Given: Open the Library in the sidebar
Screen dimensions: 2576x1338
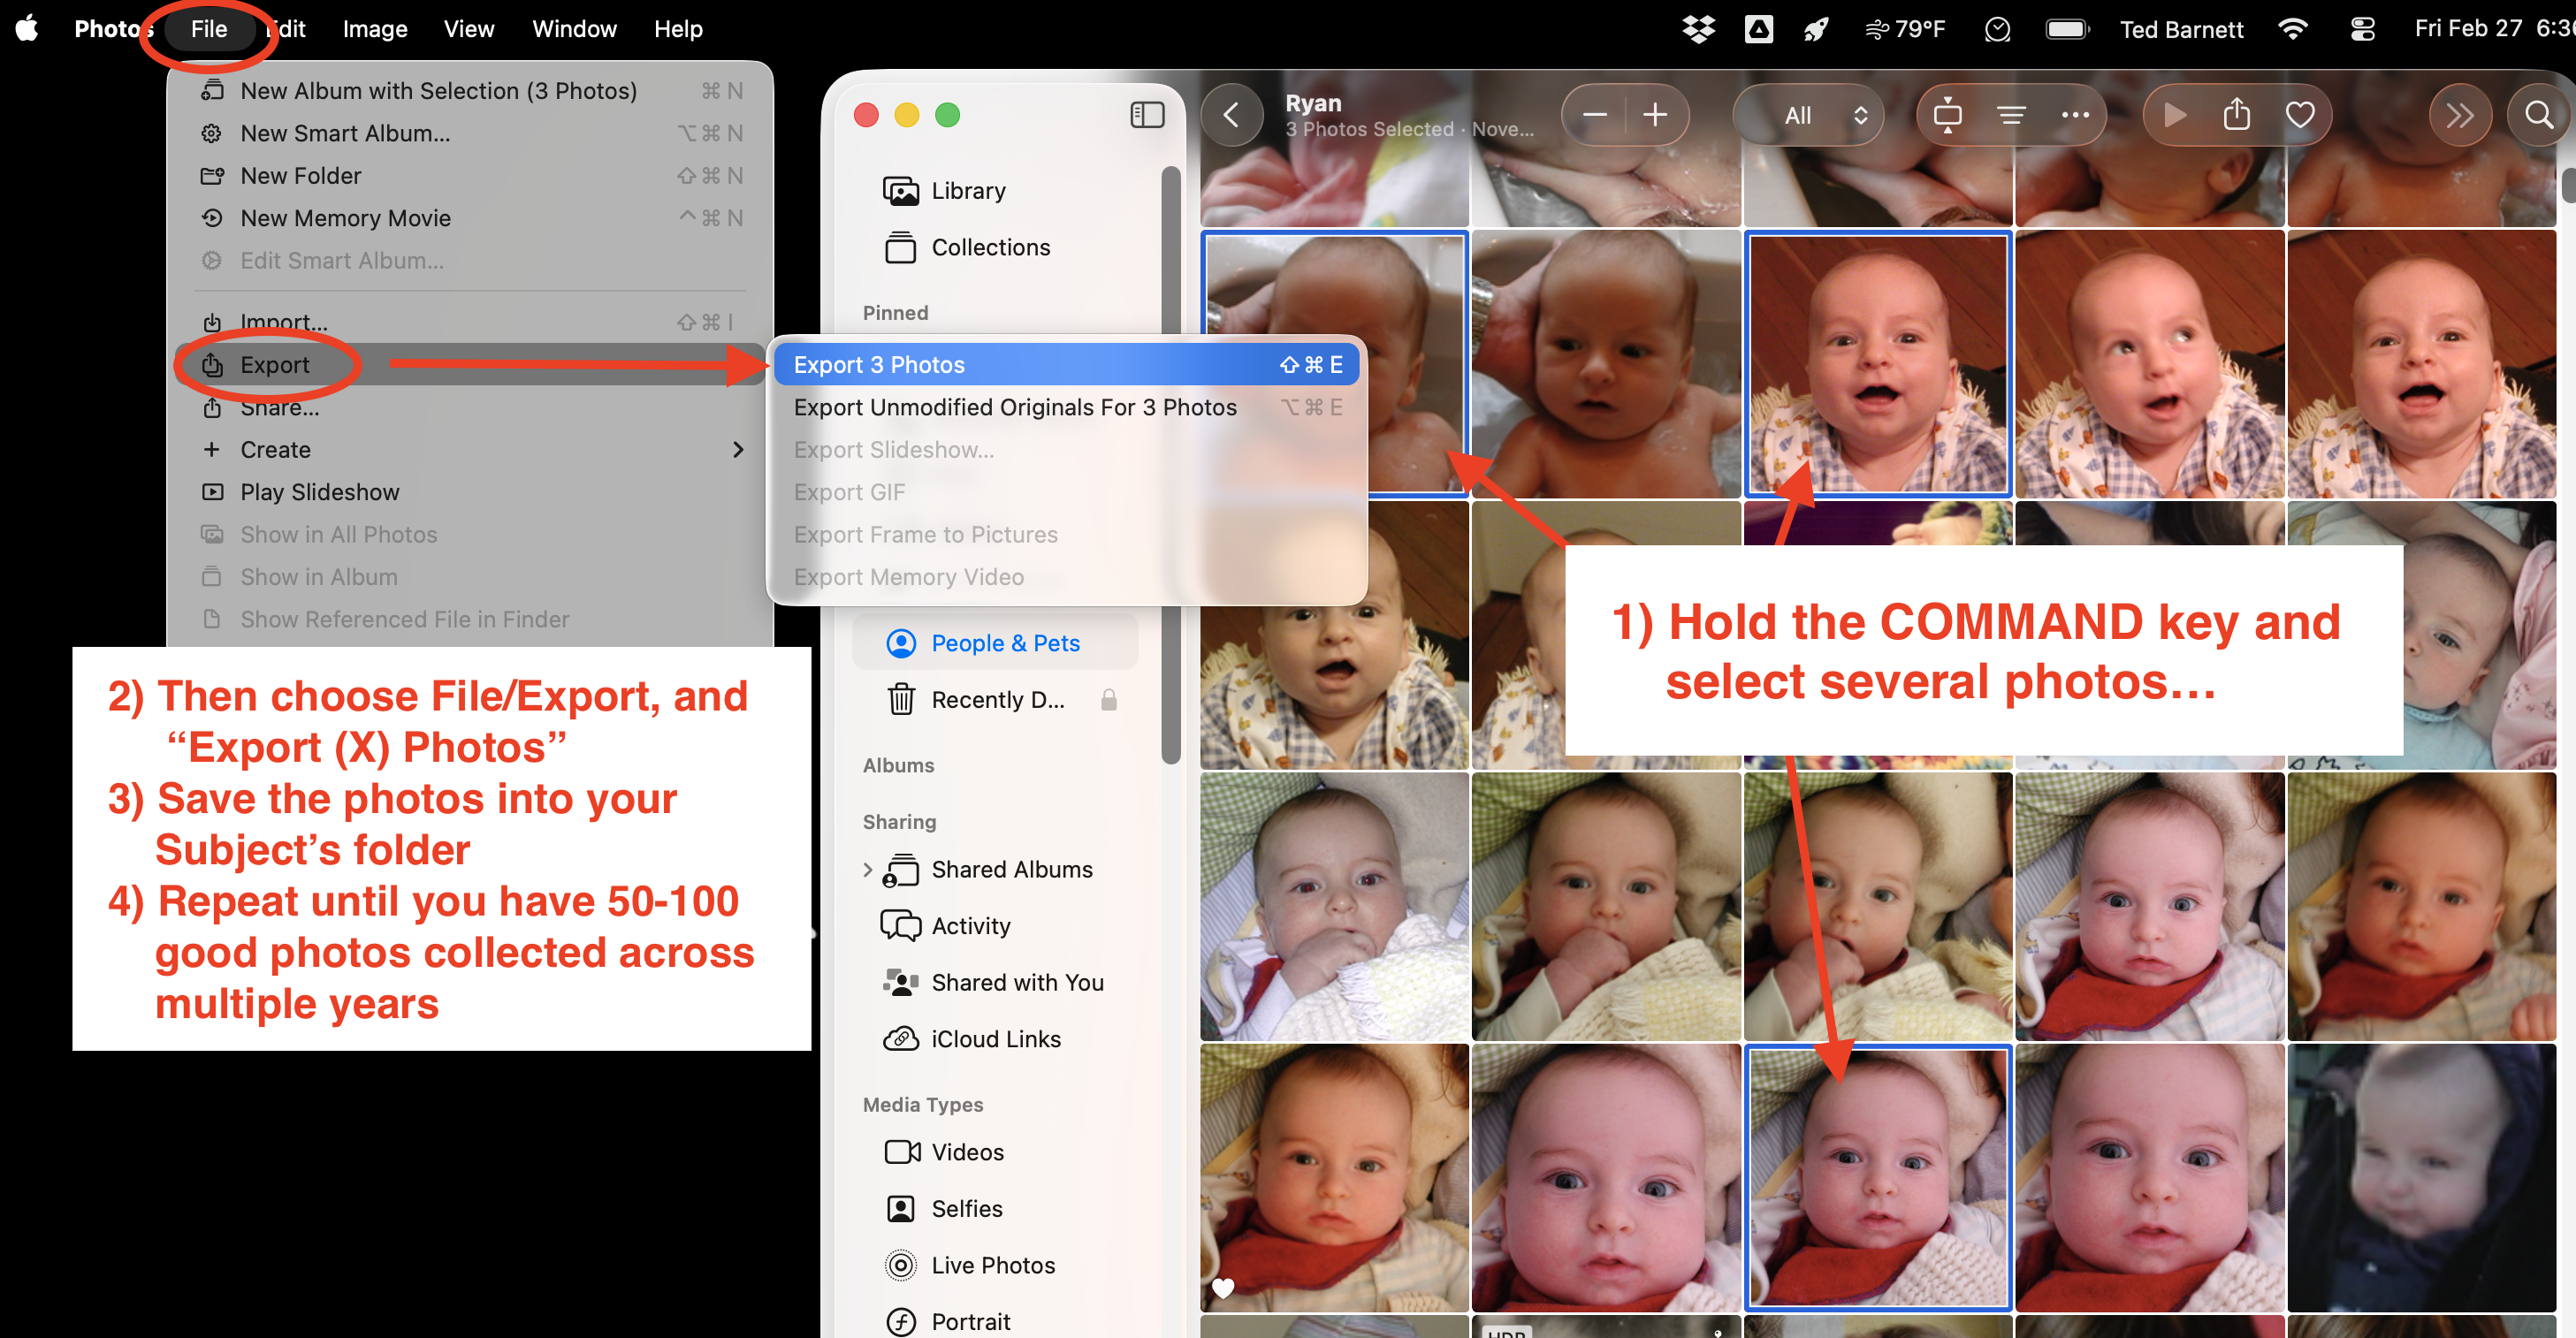Looking at the screenshot, I should pyautogui.click(x=966, y=190).
